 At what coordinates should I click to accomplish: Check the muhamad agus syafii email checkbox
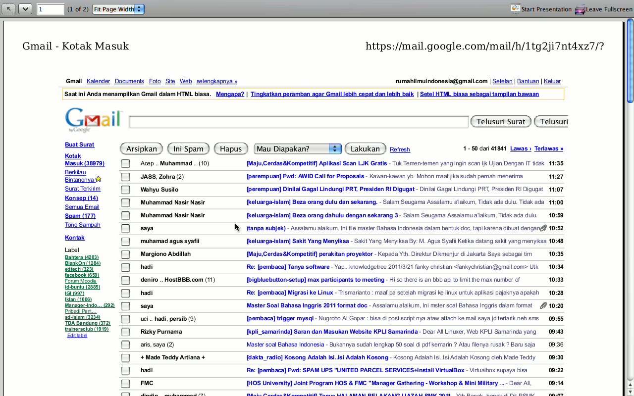click(125, 241)
